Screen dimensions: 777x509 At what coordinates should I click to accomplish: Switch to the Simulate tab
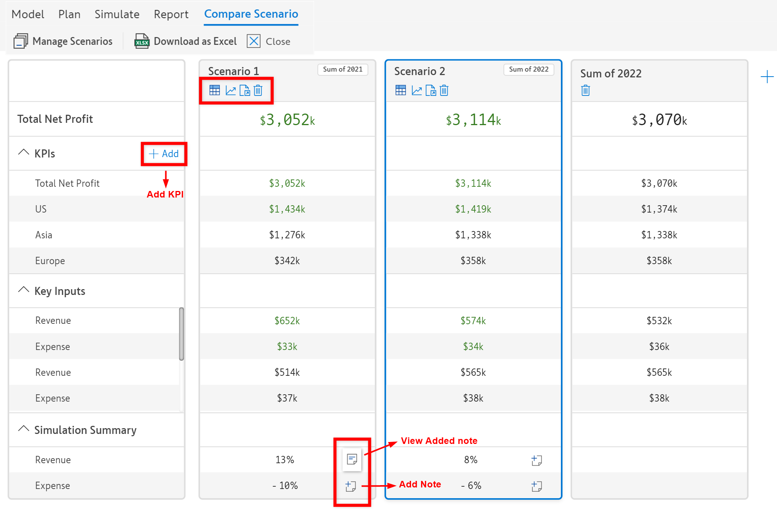117,14
